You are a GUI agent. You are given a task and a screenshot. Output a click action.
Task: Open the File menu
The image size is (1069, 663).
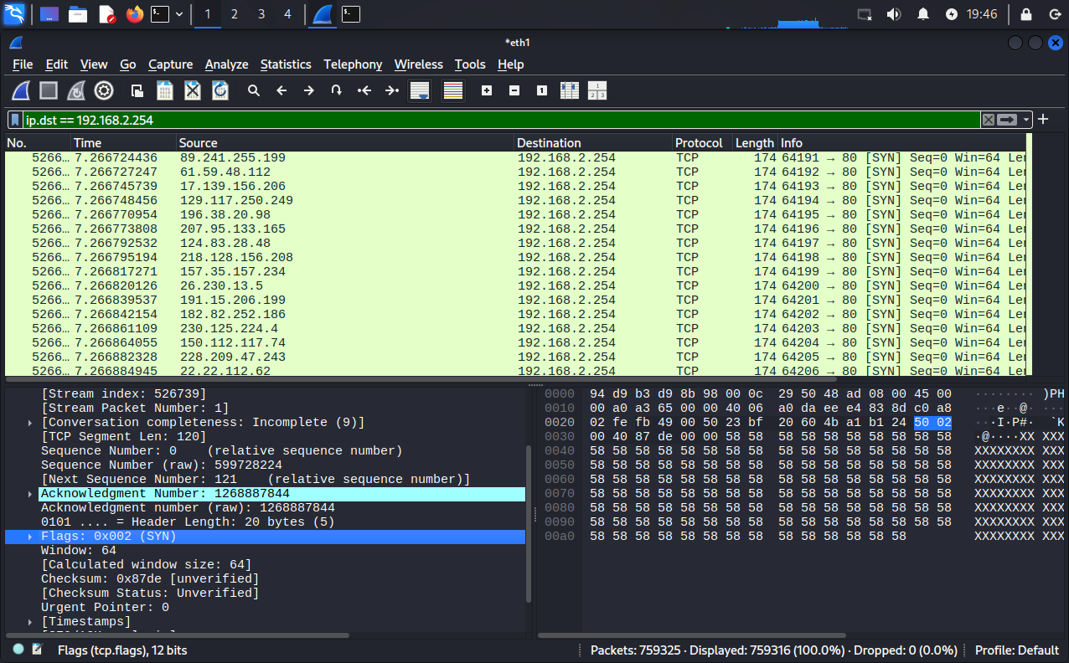[23, 64]
